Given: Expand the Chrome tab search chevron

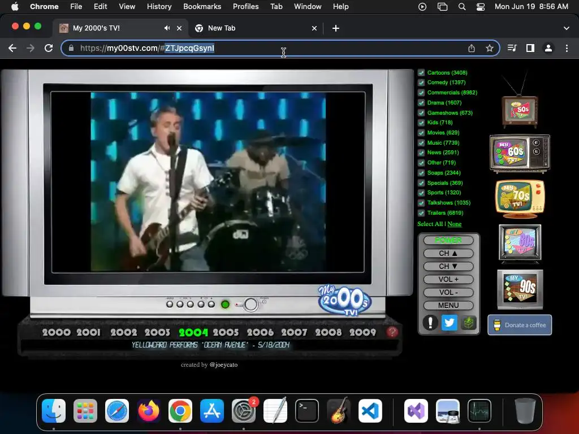Looking at the screenshot, I should click(x=566, y=28).
